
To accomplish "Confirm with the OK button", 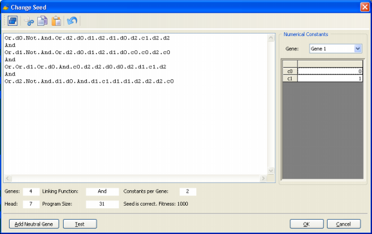I will 306,224.
